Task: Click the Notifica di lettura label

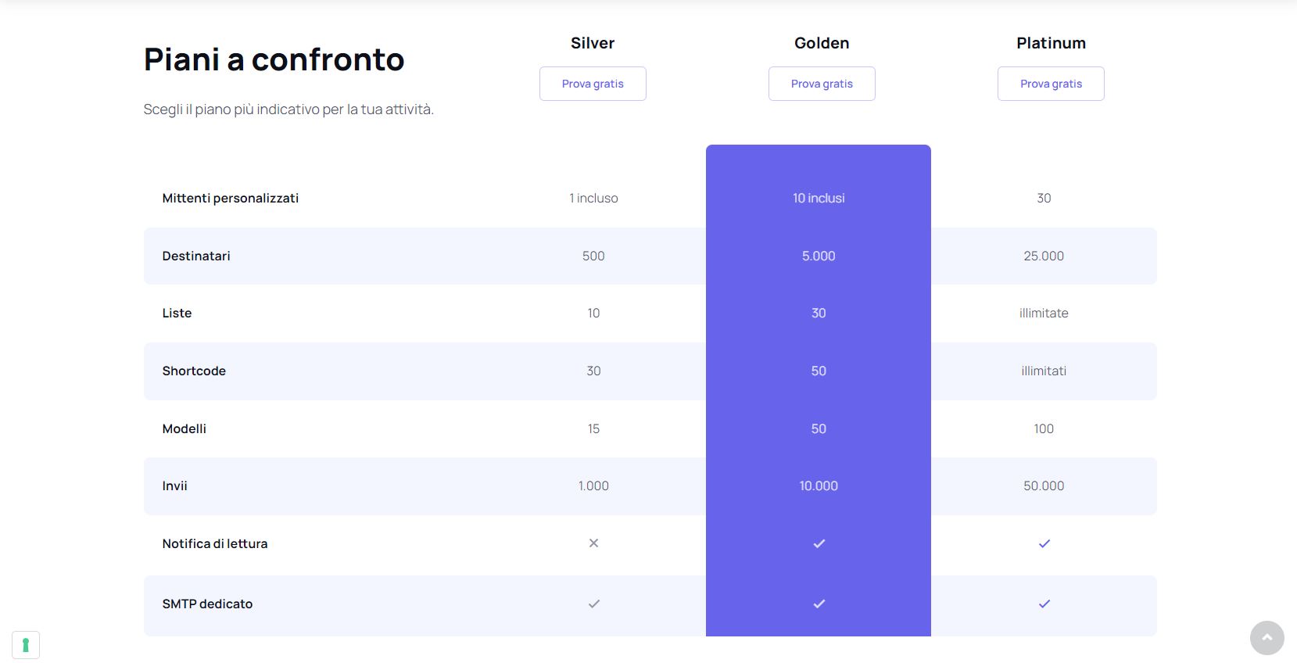Action: click(x=215, y=543)
